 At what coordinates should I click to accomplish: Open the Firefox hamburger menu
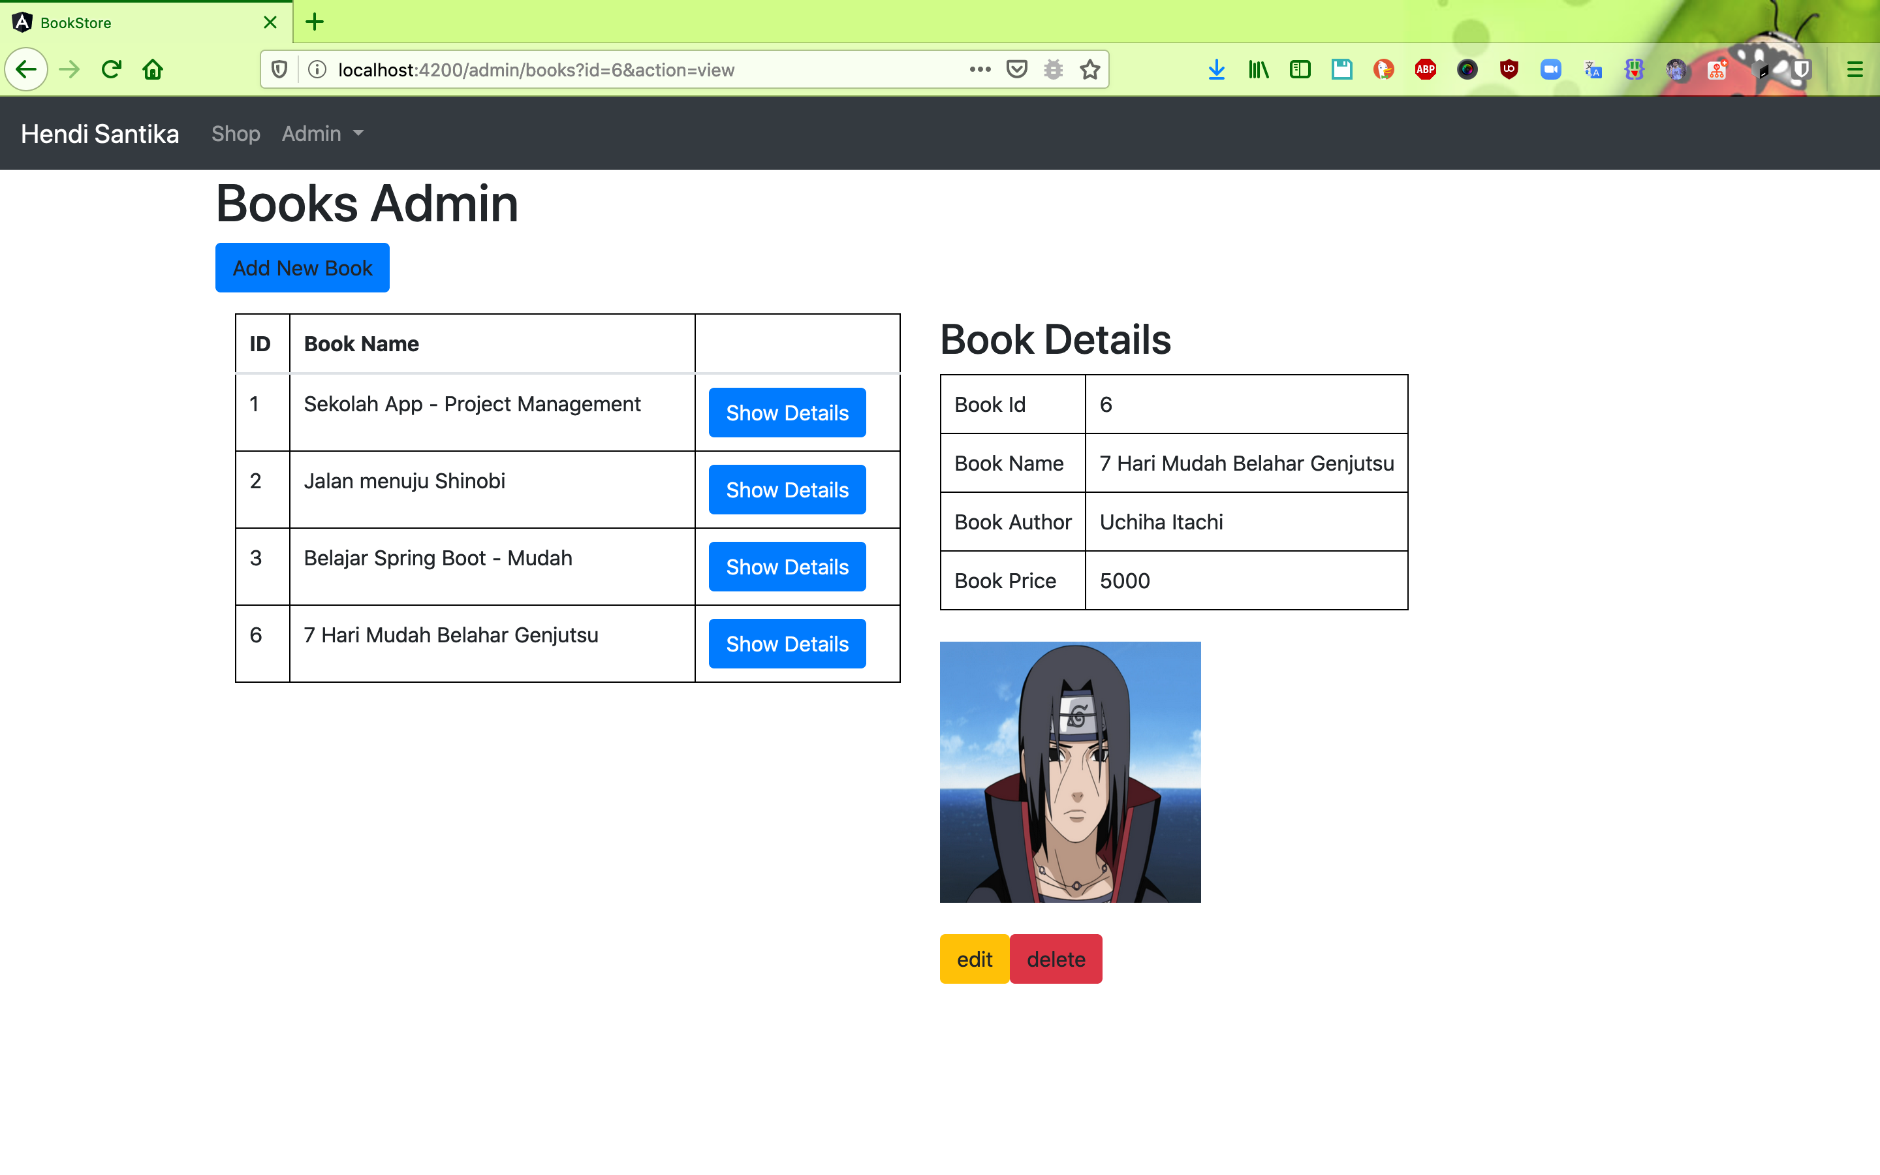point(1855,70)
